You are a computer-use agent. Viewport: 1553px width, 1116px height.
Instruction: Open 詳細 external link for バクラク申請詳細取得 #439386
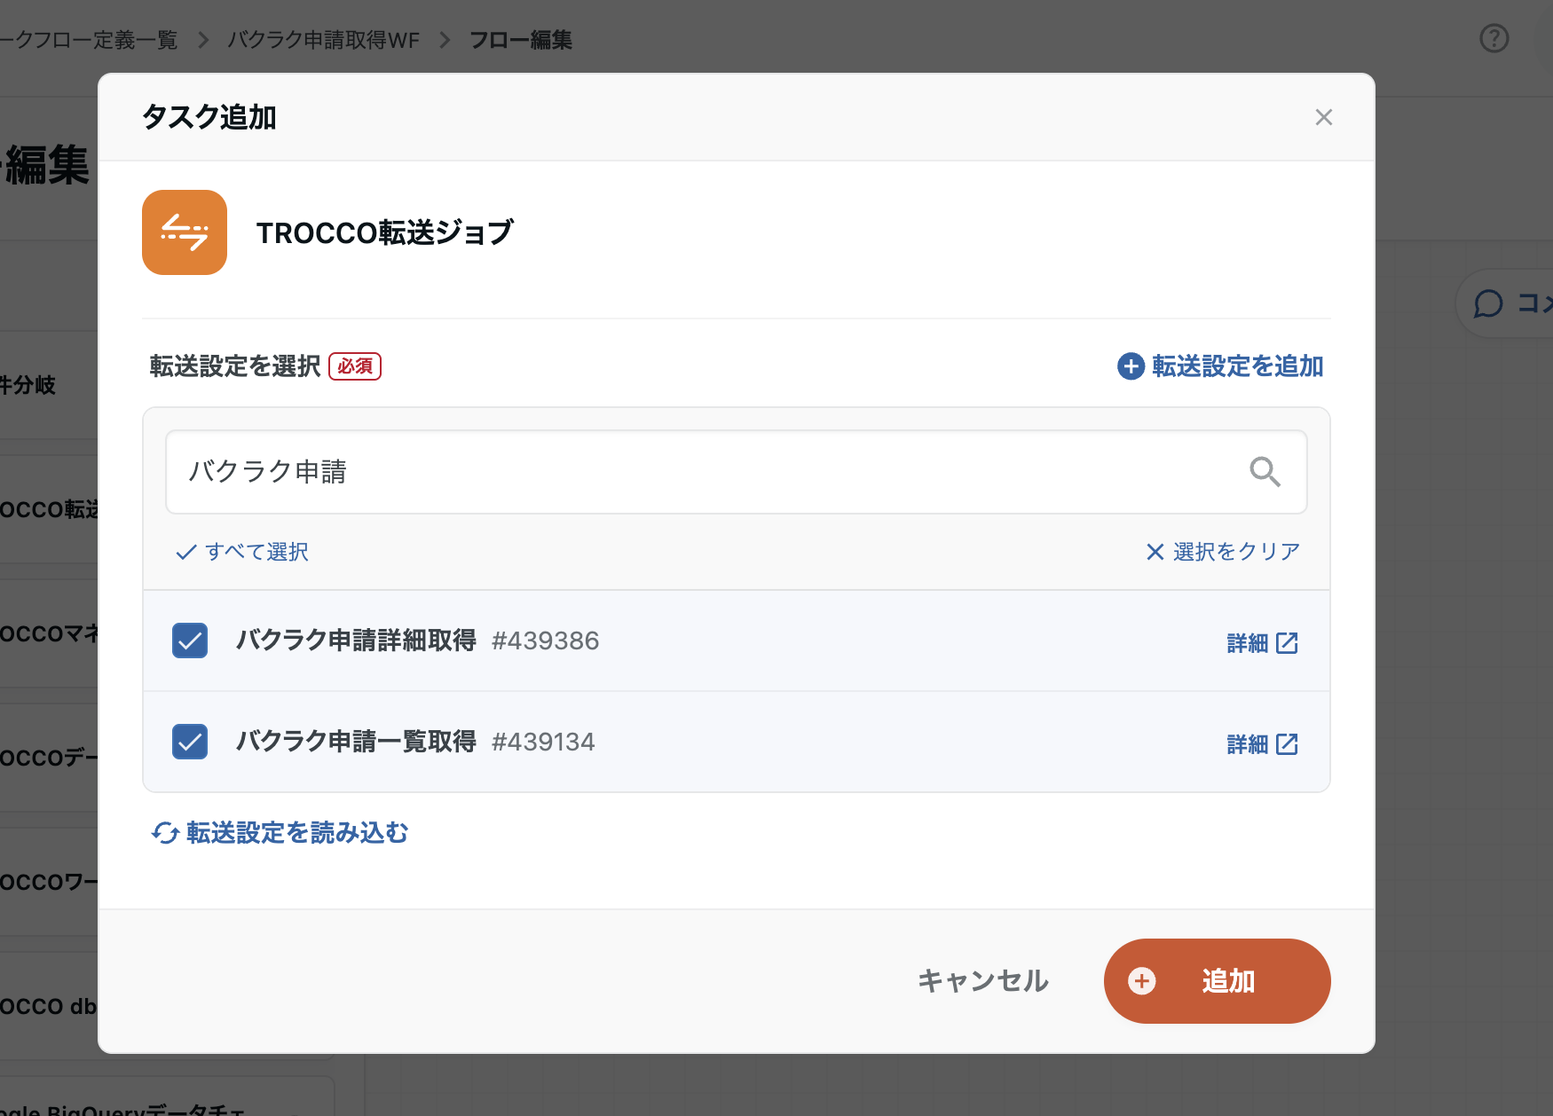(1261, 642)
